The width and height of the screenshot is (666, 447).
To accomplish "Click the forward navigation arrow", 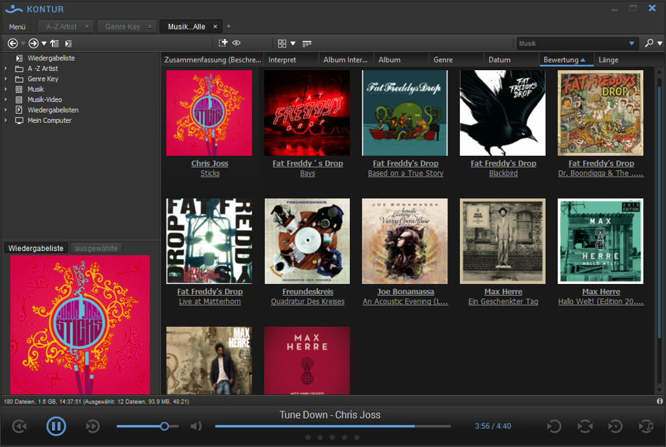I will (x=33, y=44).
